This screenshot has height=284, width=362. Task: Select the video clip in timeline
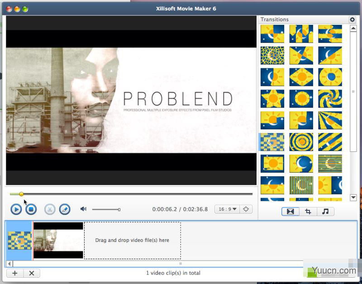58,240
